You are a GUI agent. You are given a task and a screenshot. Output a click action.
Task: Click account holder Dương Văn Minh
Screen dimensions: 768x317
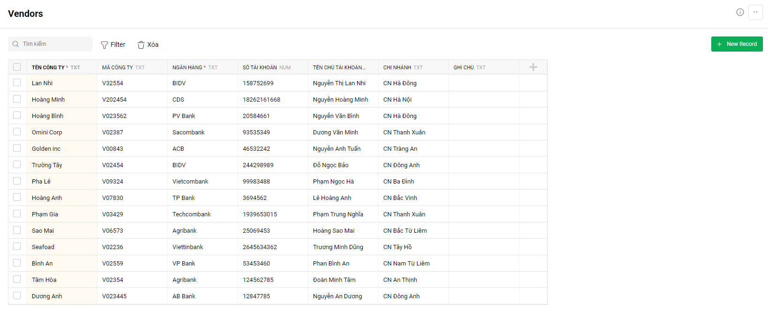(343, 132)
